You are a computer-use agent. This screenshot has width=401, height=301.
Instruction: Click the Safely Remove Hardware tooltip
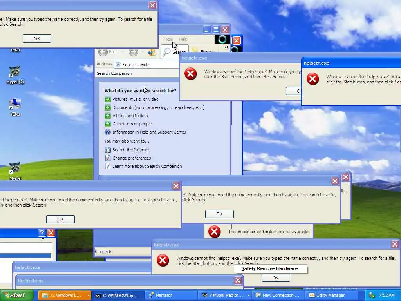[270, 268]
